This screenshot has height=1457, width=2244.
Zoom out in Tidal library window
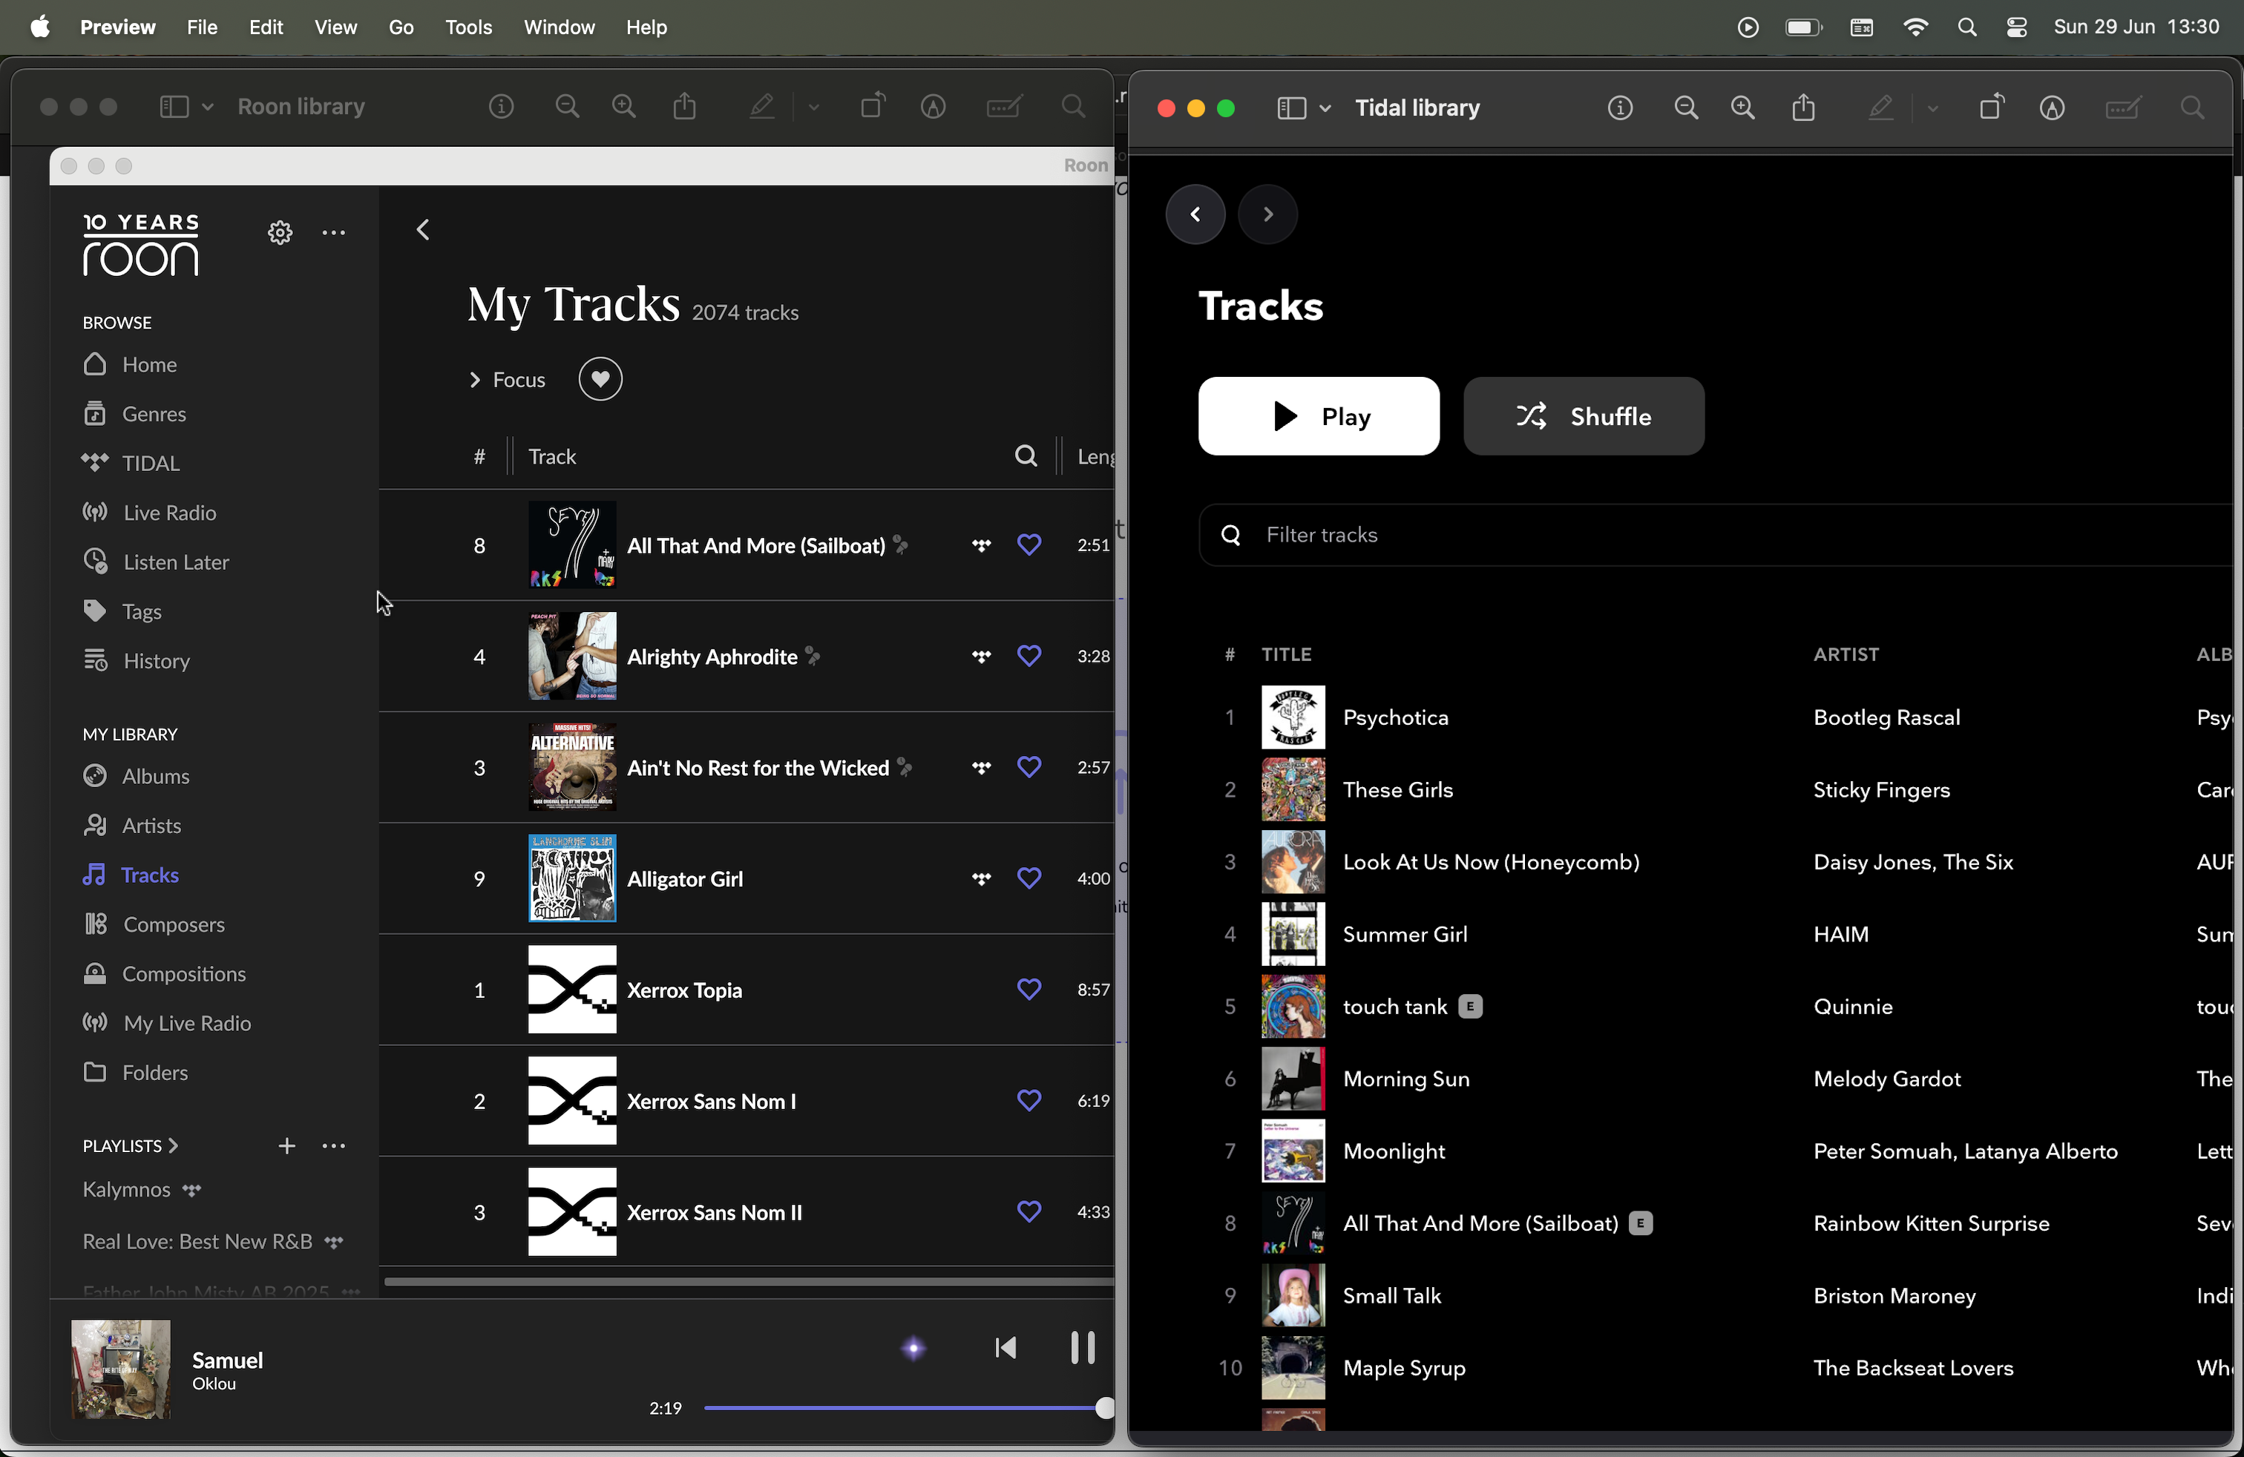tap(1686, 108)
